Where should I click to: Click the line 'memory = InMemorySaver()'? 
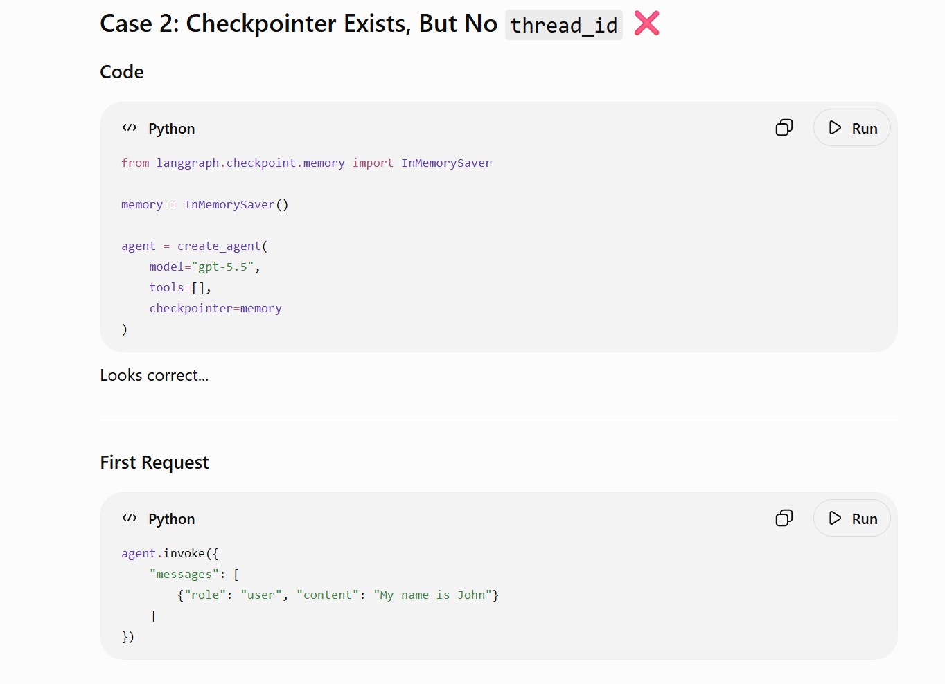point(205,204)
